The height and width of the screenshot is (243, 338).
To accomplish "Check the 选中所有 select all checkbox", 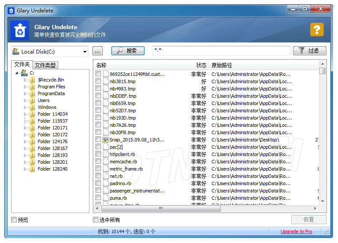I will (96, 220).
